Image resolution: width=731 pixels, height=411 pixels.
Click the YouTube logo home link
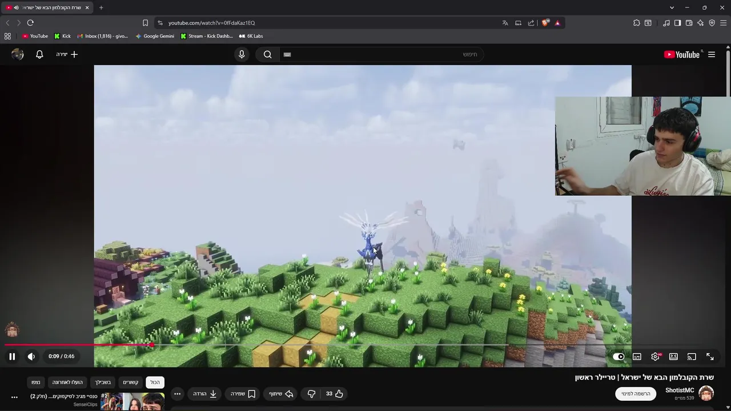[682, 55]
